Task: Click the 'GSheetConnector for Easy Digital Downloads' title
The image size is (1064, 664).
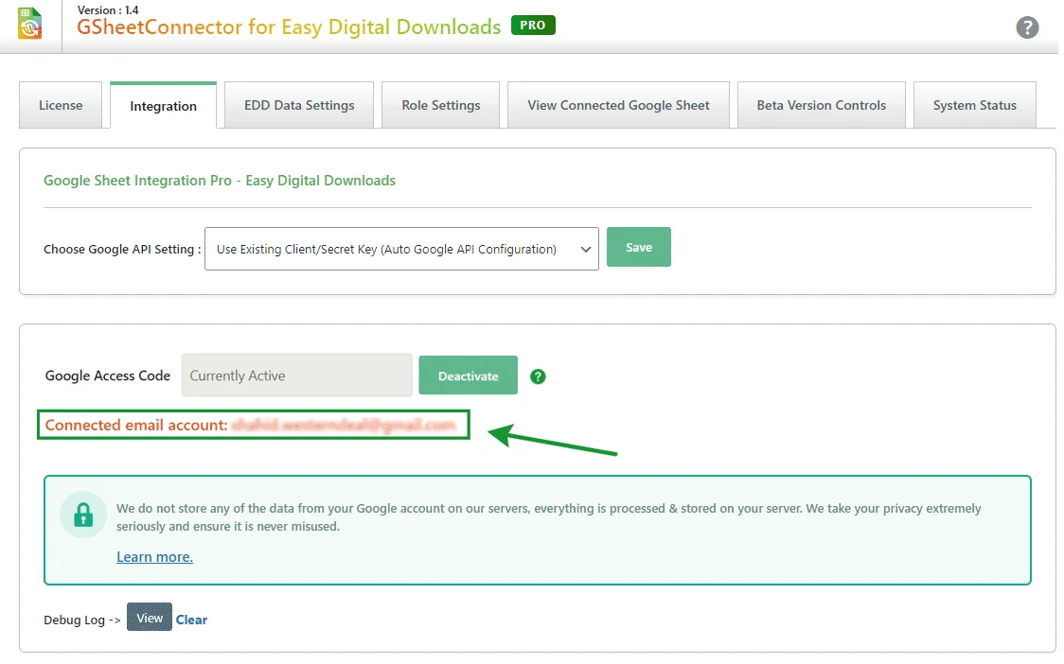Action: click(289, 27)
